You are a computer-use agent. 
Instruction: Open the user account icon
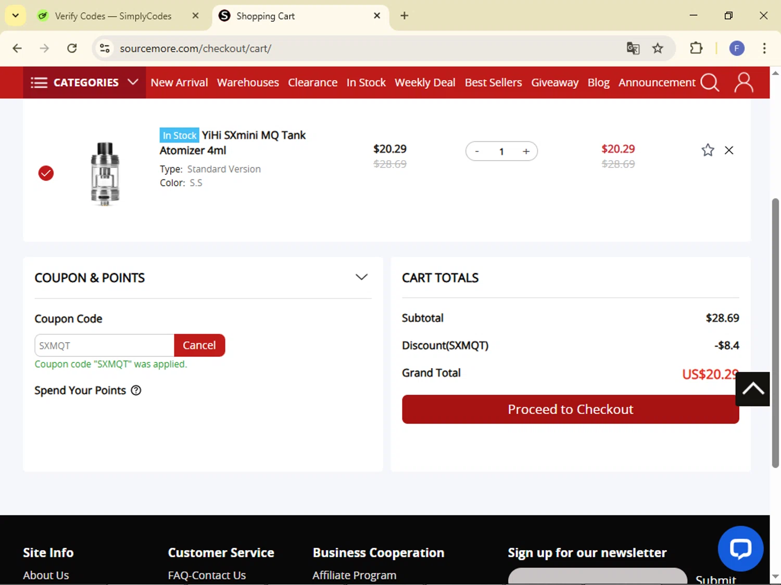[x=744, y=83]
